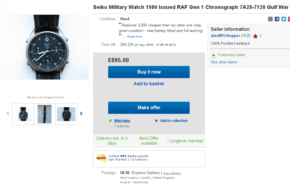This screenshot has height=187, width=290.
Task: Expand description with Read more
Action: pyautogui.click(x=135, y=37)
